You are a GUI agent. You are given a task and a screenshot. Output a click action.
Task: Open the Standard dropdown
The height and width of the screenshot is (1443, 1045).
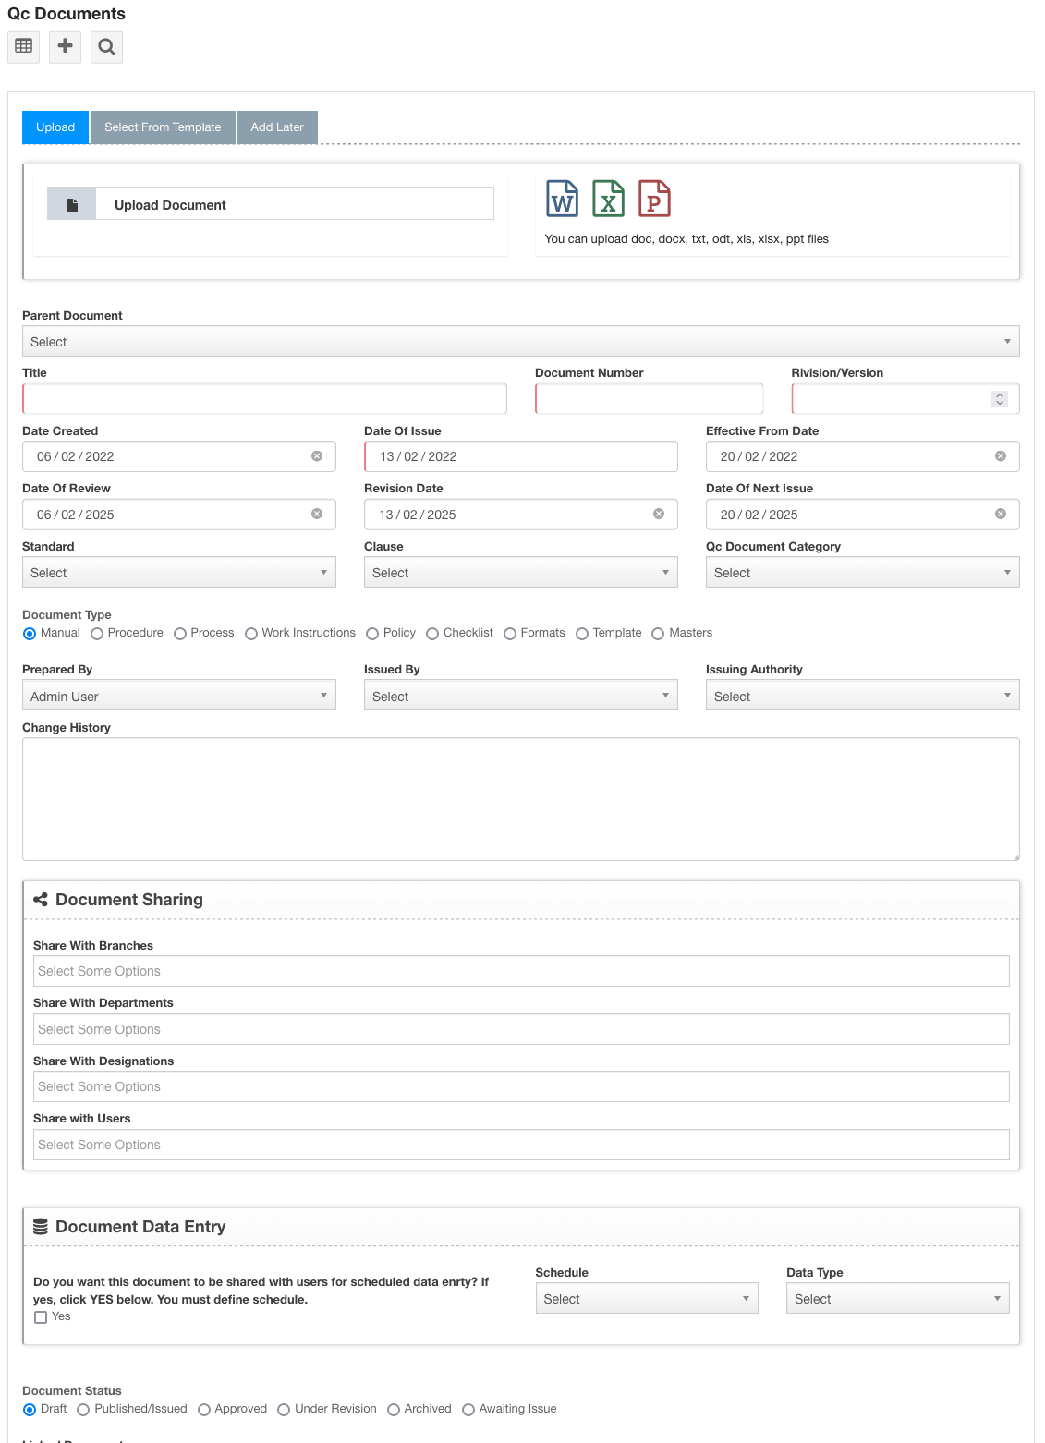pyautogui.click(x=179, y=572)
